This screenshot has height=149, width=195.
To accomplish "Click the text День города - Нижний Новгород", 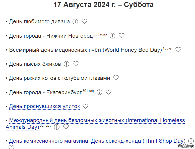I will [x=51, y=36].
